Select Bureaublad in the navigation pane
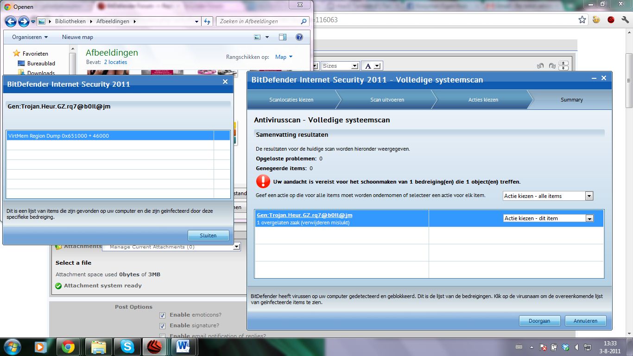Image resolution: width=633 pixels, height=356 pixels. [x=41, y=63]
